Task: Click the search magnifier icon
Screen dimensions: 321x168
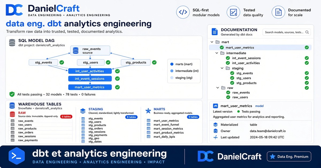Action: [307, 32]
